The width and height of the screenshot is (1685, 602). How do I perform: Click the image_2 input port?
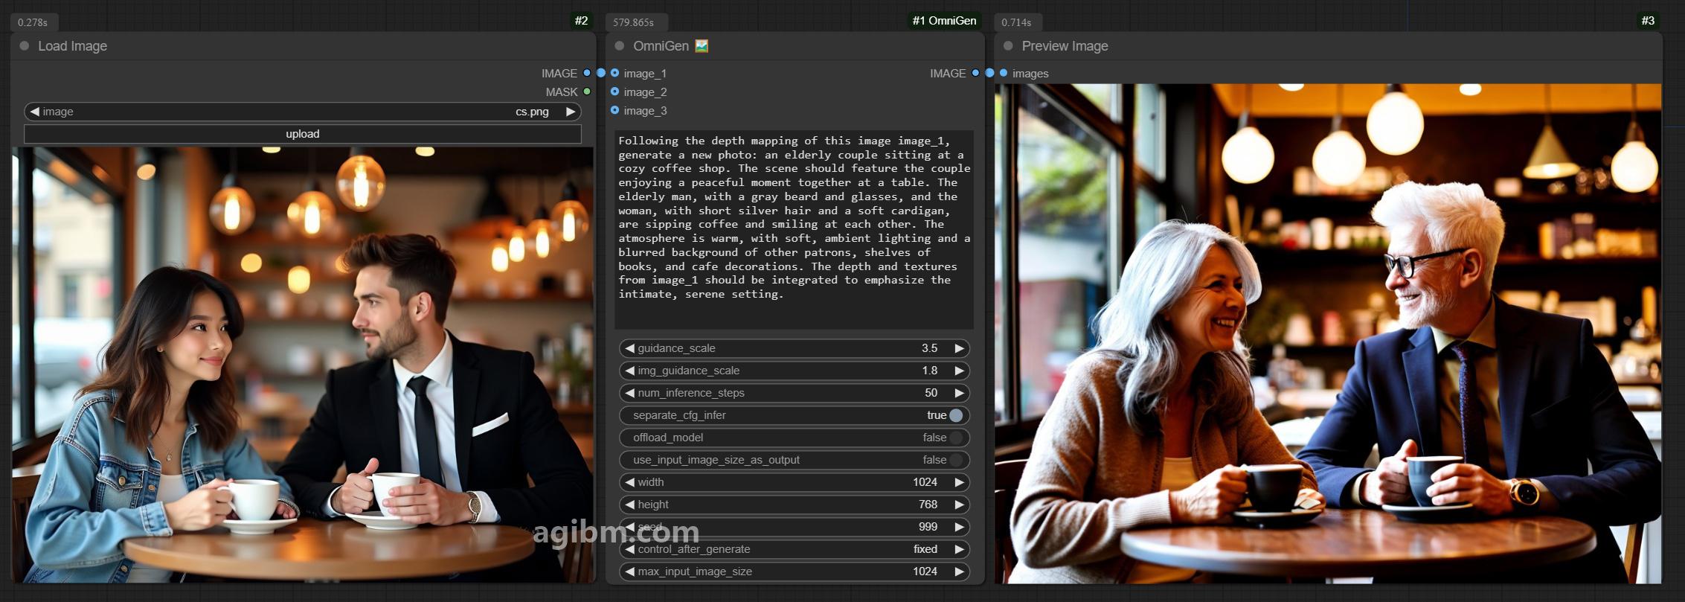pyautogui.click(x=614, y=92)
